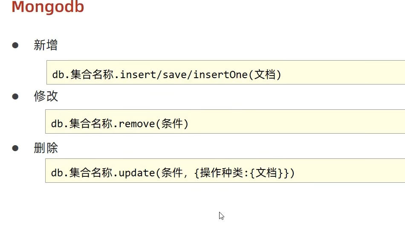The image size is (405, 225).
Task: Click the first "insert" keyword before "/save"
Action: click(135, 75)
